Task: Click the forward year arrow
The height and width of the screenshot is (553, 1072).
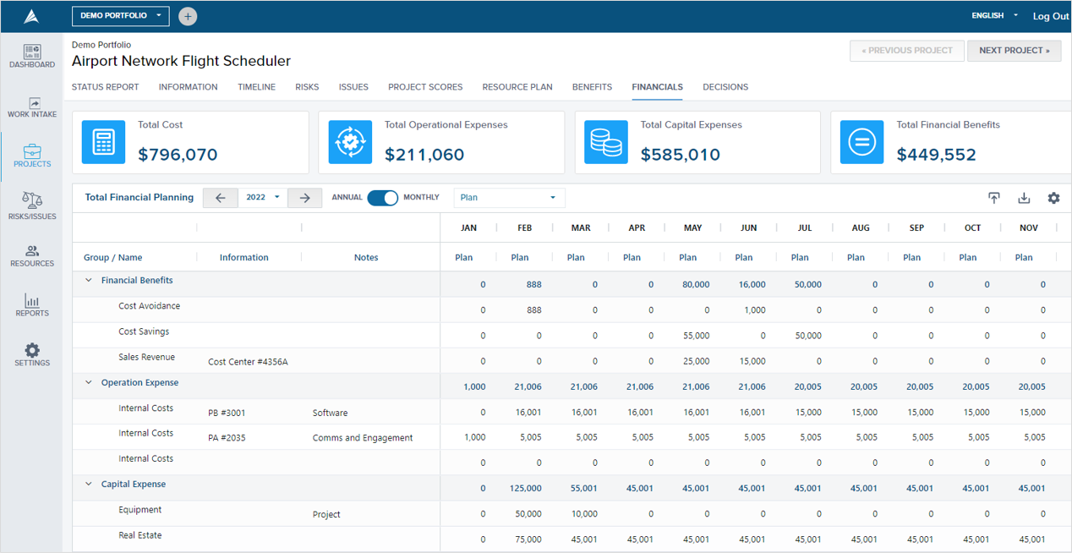Action: [304, 197]
